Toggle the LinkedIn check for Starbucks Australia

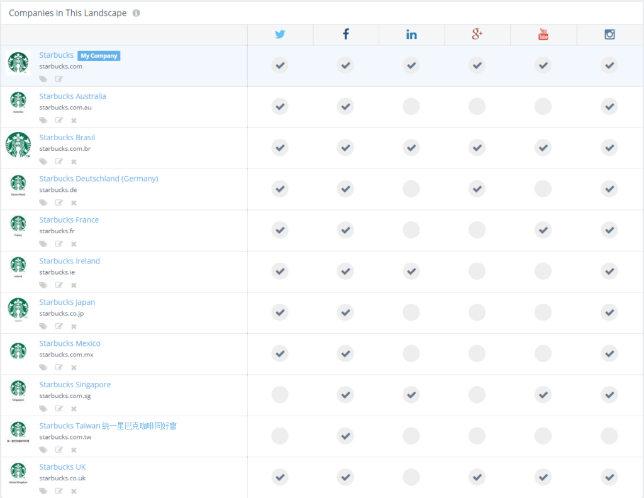pyautogui.click(x=411, y=107)
